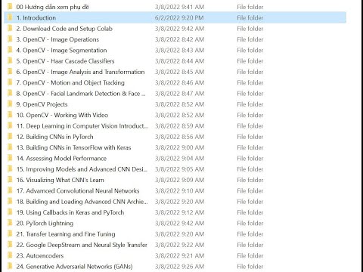Viewport: 363px width, 272px height.
Task: Select the '00 Hướng dẫn xem phụ đề' folder name
Action: click(x=52, y=7)
